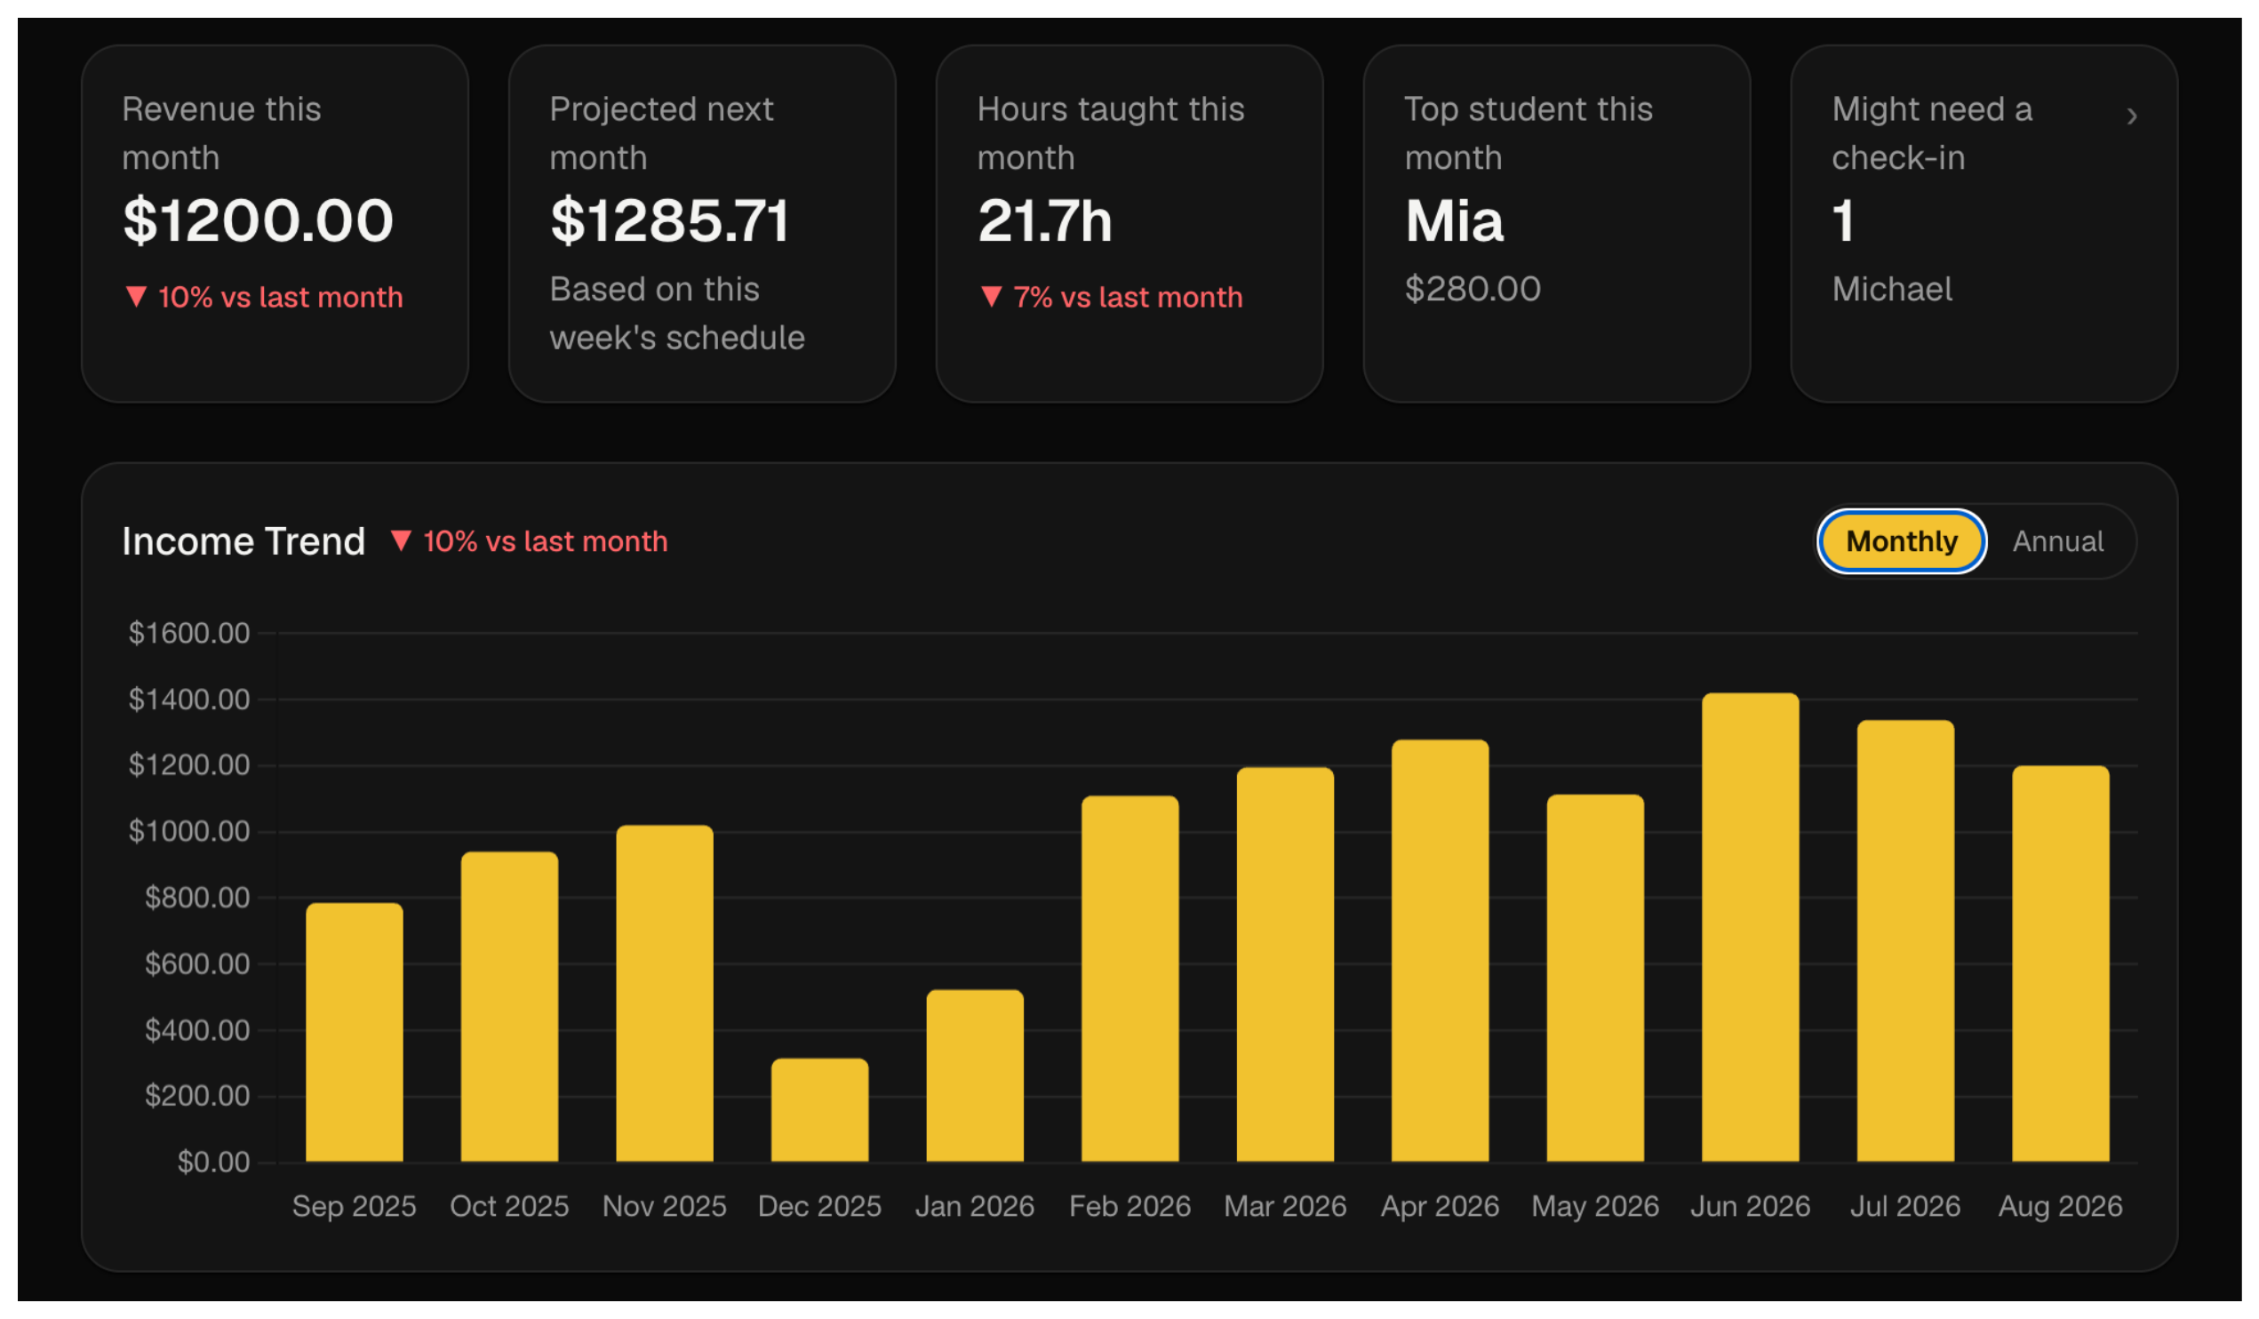Image resolution: width=2259 pixels, height=1319 pixels.
Task: Open the Might need a check-in card
Action: (x=1983, y=224)
